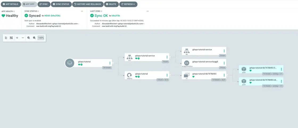This screenshot has width=298, height=128.
Task: Collapse pods under gitops-tutorial-6b7478bf65 replicaset
Action: 227,75
